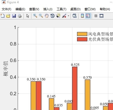
Task: Click the Figure 4 window title
Action: click(x=13, y=2)
